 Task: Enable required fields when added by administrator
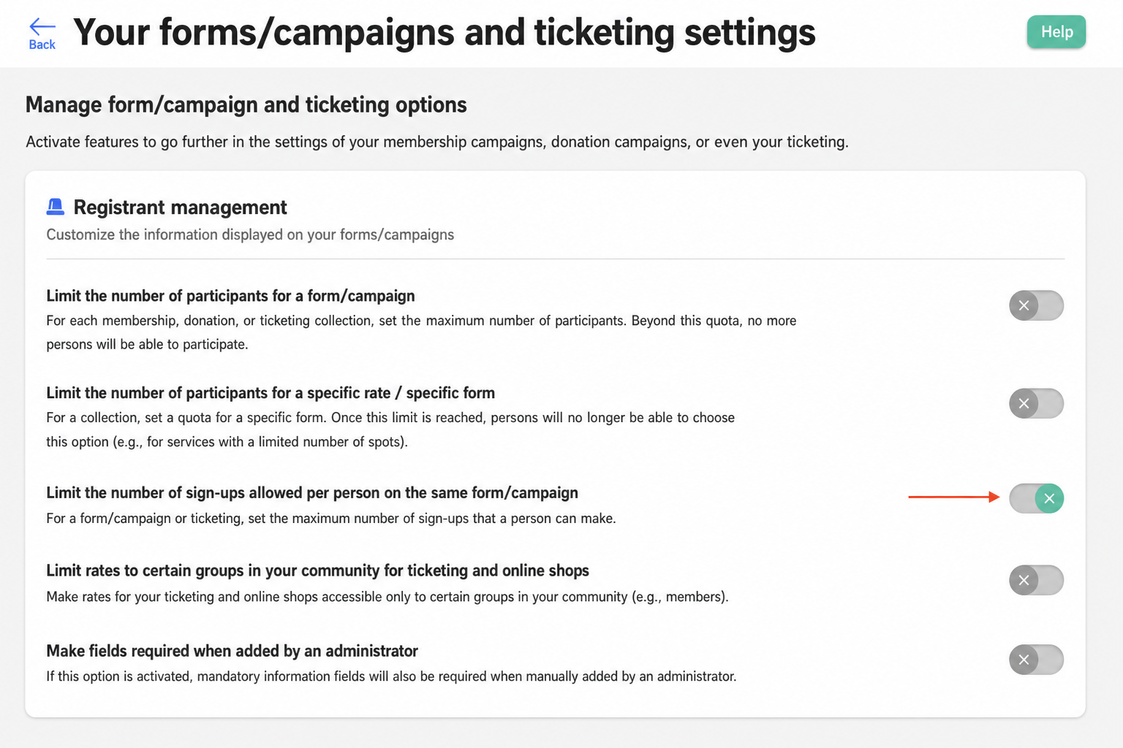pos(1036,660)
